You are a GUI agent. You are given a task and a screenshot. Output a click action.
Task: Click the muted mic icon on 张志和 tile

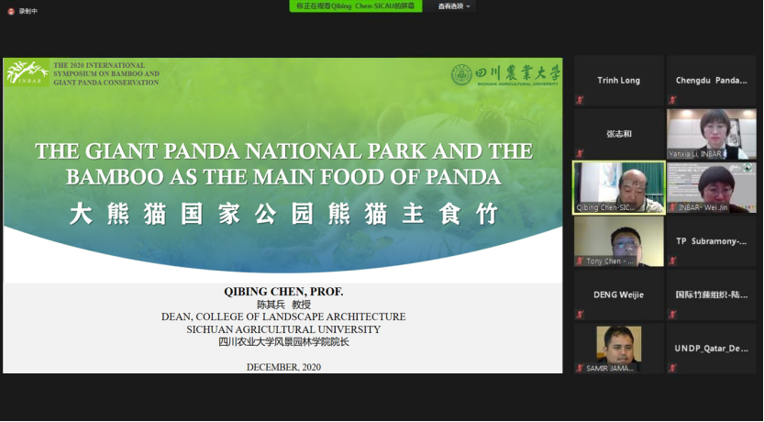580,153
